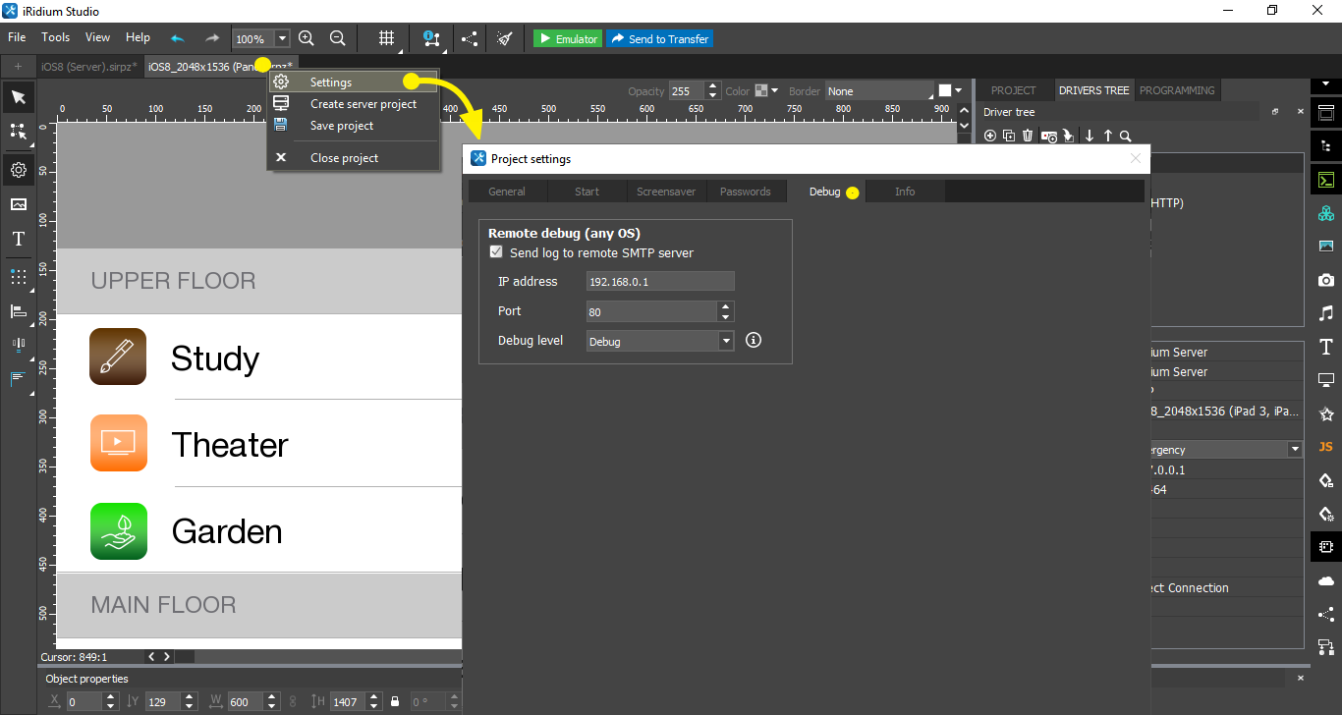
Task: Toggle the lock icon in Object properties
Action: click(x=395, y=701)
